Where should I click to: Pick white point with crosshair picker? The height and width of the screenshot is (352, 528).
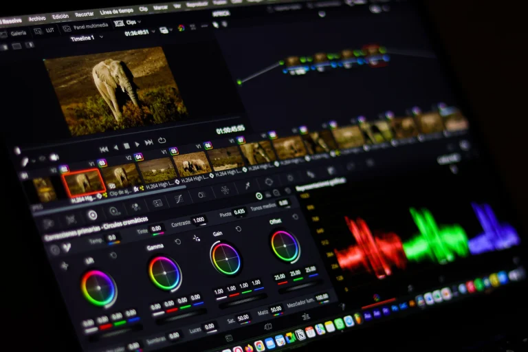tap(197, 239)
